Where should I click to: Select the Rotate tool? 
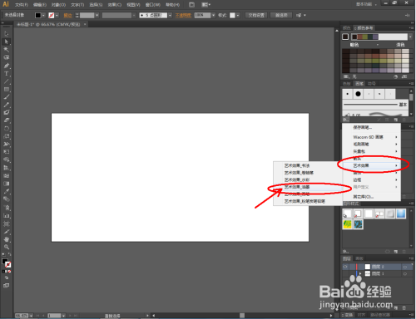pyautogui.click(x=7, y=129)
